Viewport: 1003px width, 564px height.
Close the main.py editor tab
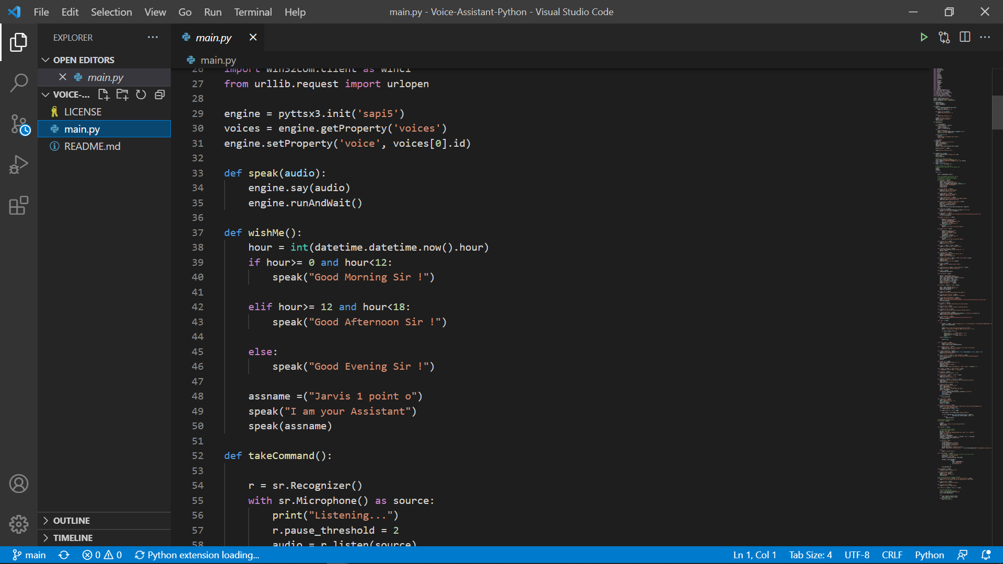pyautogui.click(x=253, y=37)
